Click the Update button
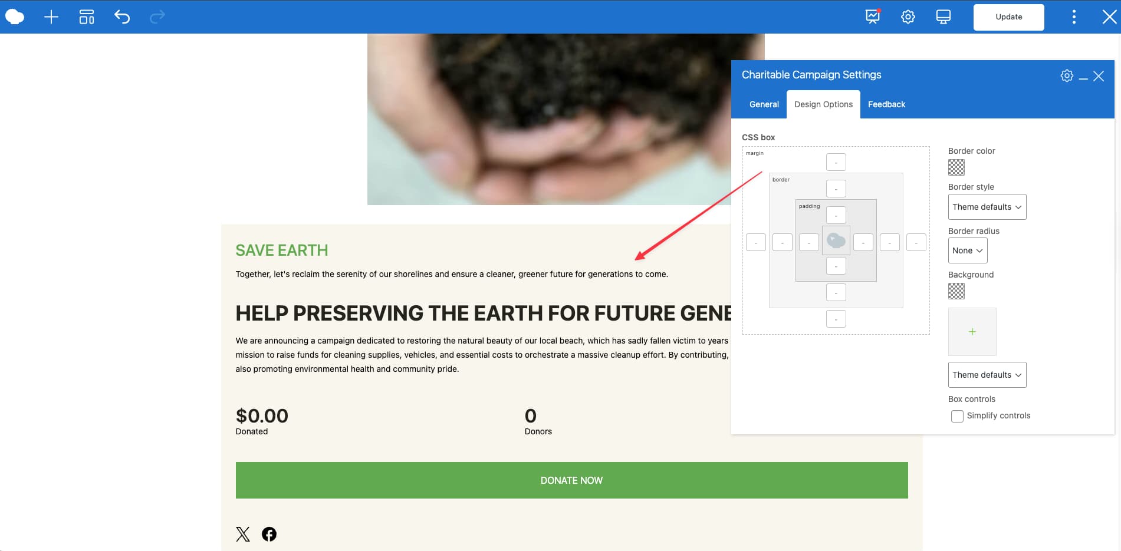The height and width of the screenshot is (551, 1121). coord(1008,17)
